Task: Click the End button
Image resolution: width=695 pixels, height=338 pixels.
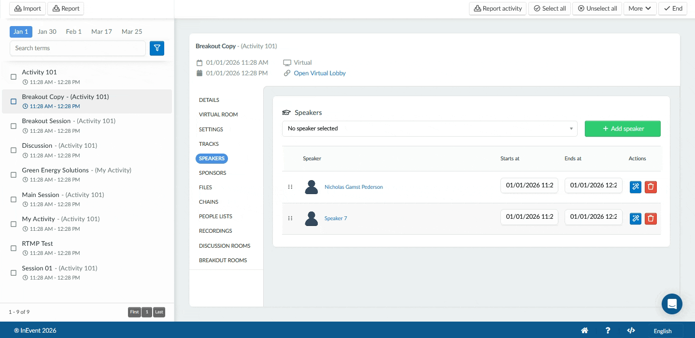Action: click(673, 9)
